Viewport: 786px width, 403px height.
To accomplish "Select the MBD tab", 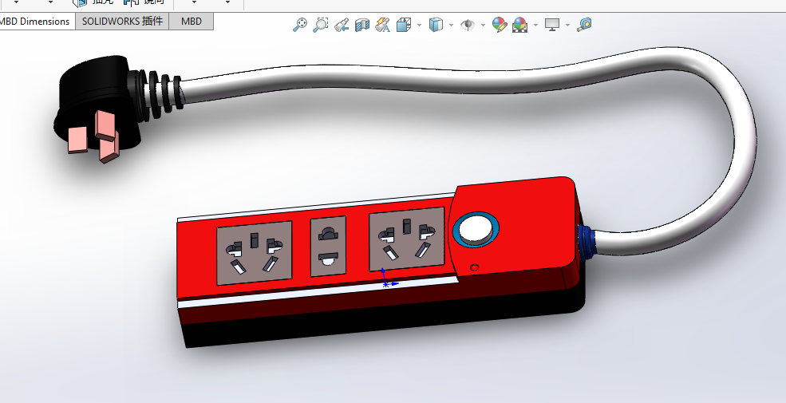I will coord(191,21).
